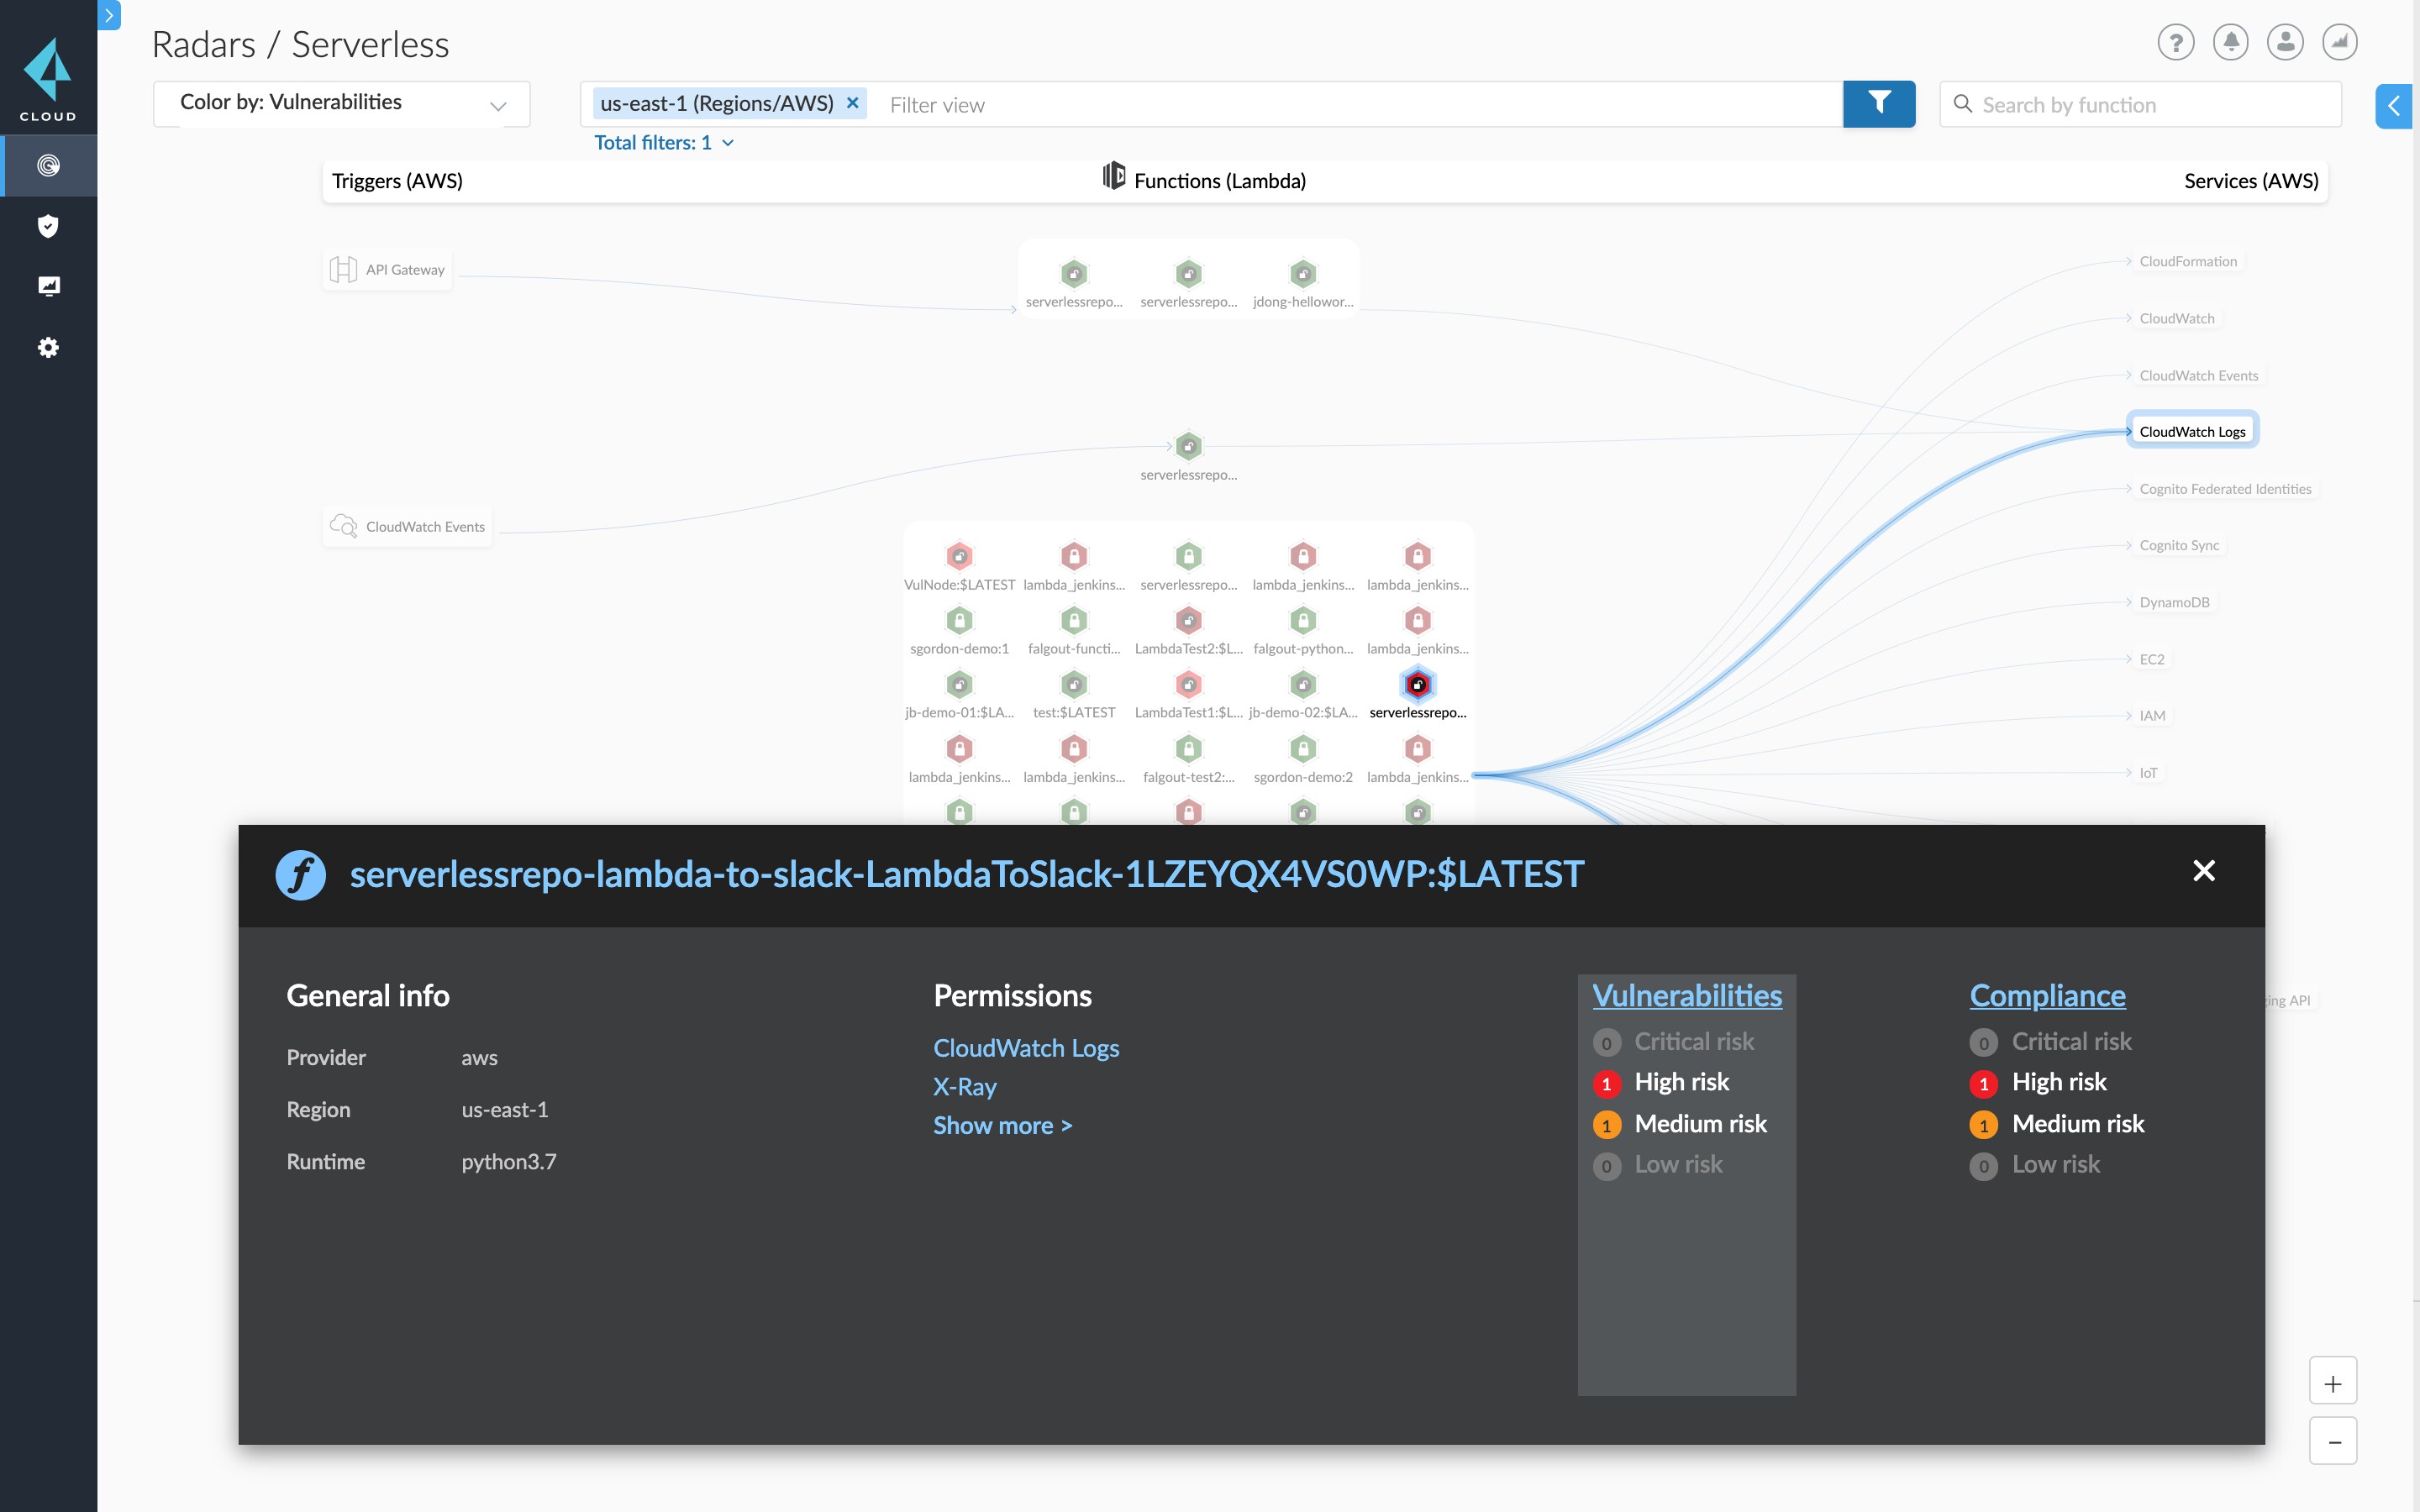2420x1512 pixels.
Task: Remove the us-east-1 region filter
Action: click(853, 103)
